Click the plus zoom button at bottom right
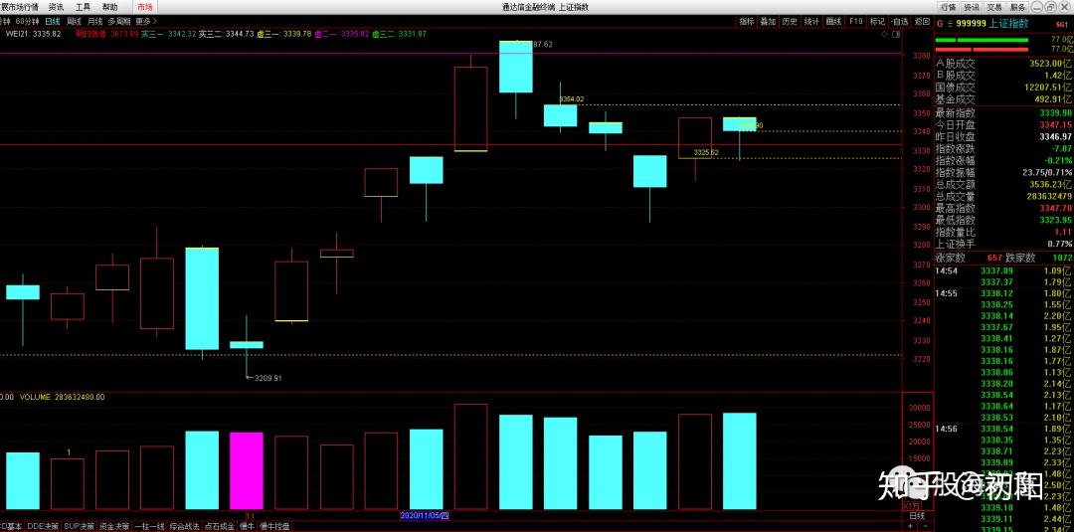This screenshot has height=532, width=1074. 910,526
